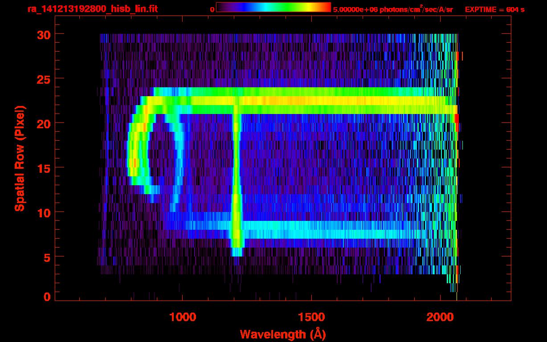This screenshot has height=342, width=547.
Task: Click the x-axis tick label 2000
Action: click(440, 317)
